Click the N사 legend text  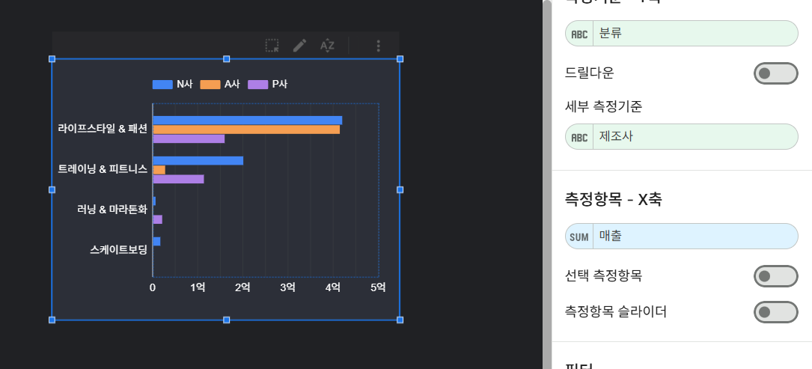coord(184,85)
